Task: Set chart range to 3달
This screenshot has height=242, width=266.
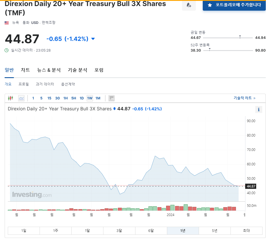Action: 119,231
